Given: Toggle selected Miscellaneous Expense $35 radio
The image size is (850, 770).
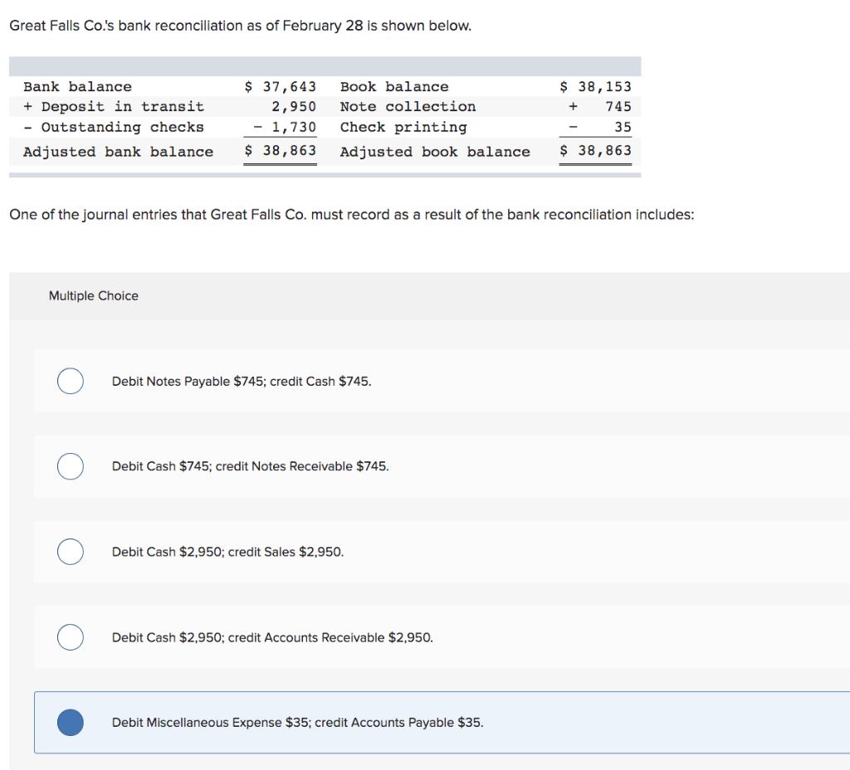Looking at the screenshot, I should pos(71,723).
